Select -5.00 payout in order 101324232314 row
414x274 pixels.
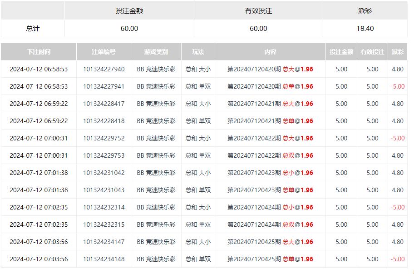click(x=397, y=207)
